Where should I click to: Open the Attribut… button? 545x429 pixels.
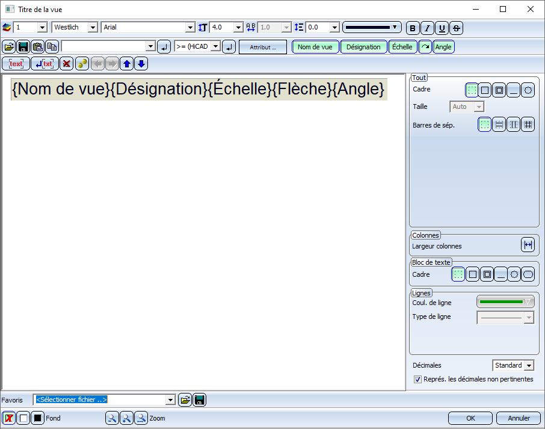pos(262,47)
